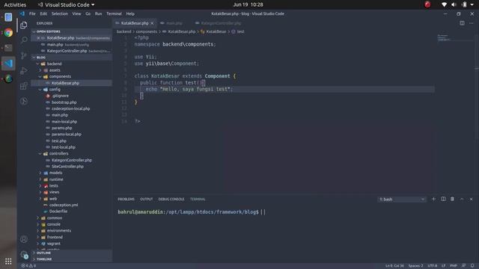Click the UTF-8 encoding indicator
The image size is (479, 269).
click(x=433, y=266)
